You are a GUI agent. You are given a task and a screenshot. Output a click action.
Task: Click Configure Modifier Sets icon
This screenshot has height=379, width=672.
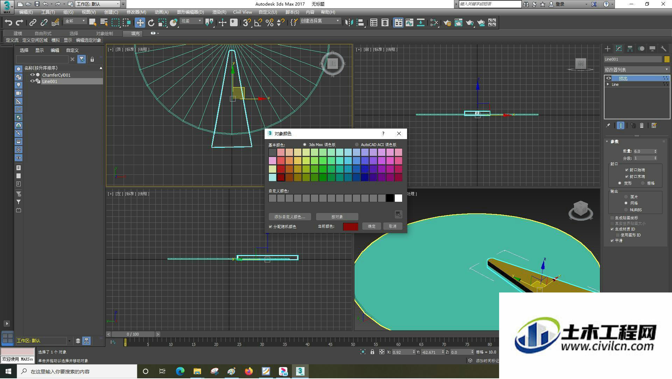click(654, 125)
